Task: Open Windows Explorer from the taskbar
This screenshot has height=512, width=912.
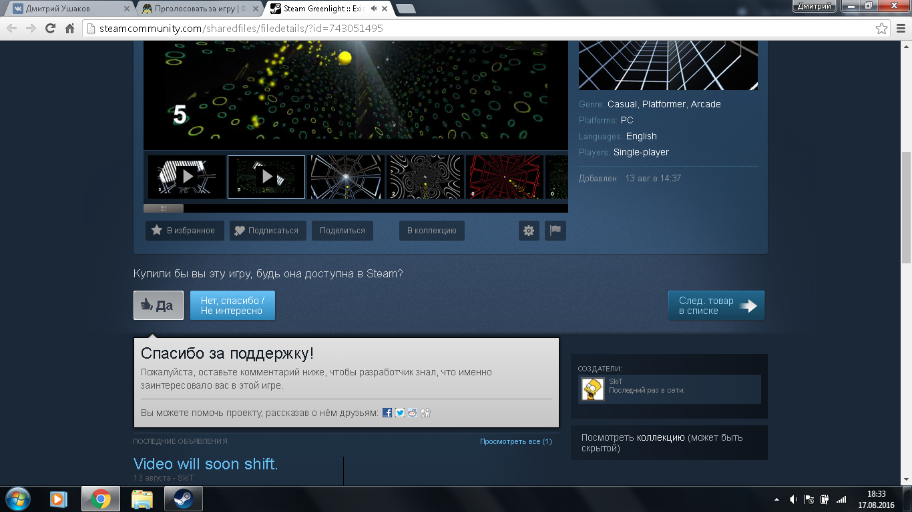Action: coord(142,499)
